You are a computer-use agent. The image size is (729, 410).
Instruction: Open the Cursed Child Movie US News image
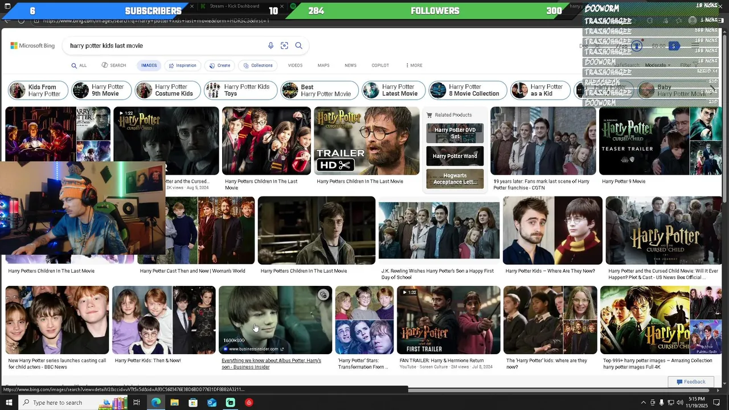664,230
